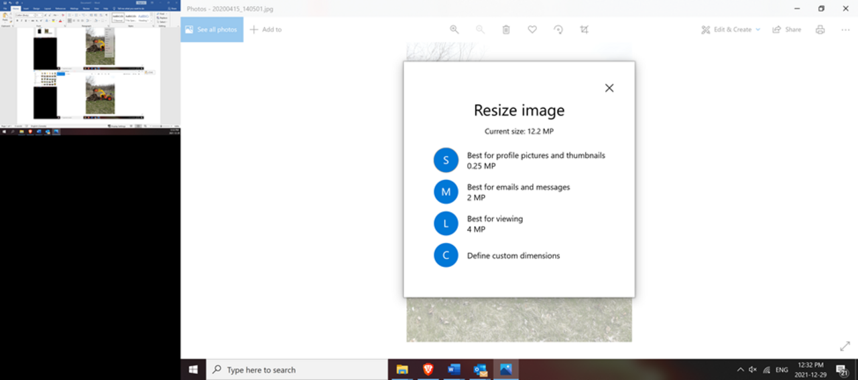Click the zoom in magnifier icon
The width and height of the screenshot is (858, 380).
(454, 29)
